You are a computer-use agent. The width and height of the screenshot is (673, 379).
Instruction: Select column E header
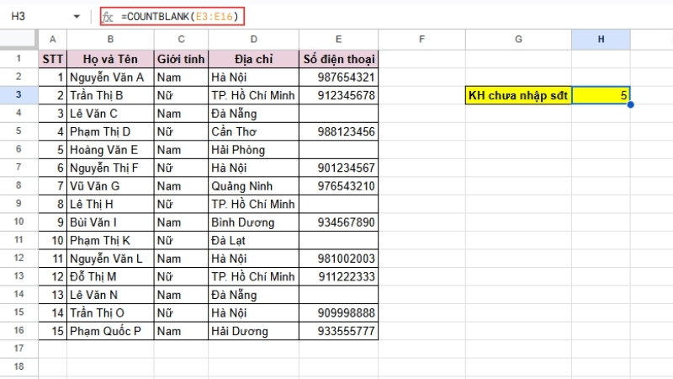point(339,40)
